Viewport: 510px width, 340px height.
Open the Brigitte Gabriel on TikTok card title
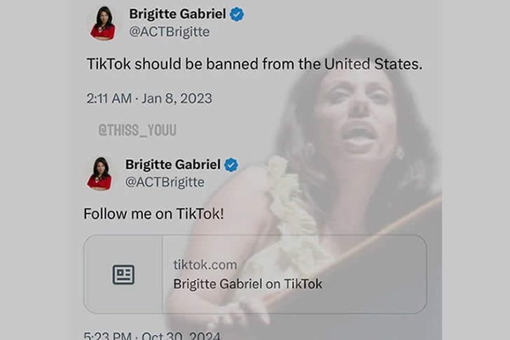(247, 284)
